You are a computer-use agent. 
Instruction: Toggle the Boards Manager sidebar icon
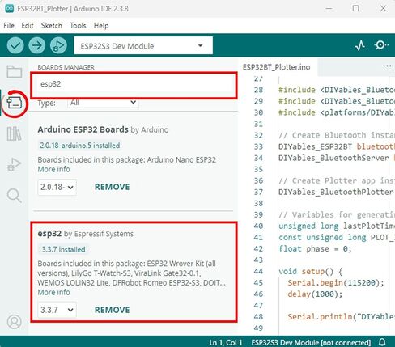click(x=15, y=104)
